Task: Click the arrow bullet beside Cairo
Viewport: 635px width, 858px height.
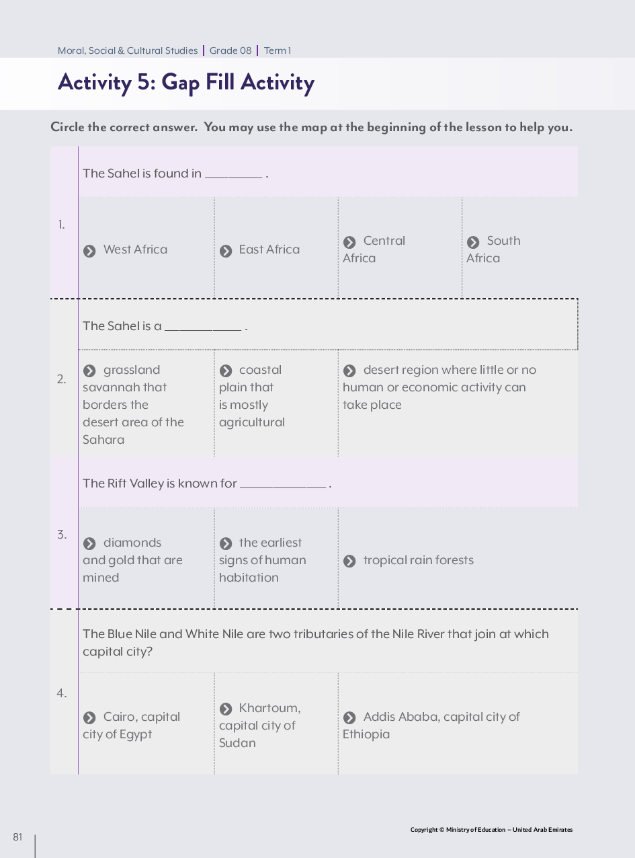Action: pos(89,718)
